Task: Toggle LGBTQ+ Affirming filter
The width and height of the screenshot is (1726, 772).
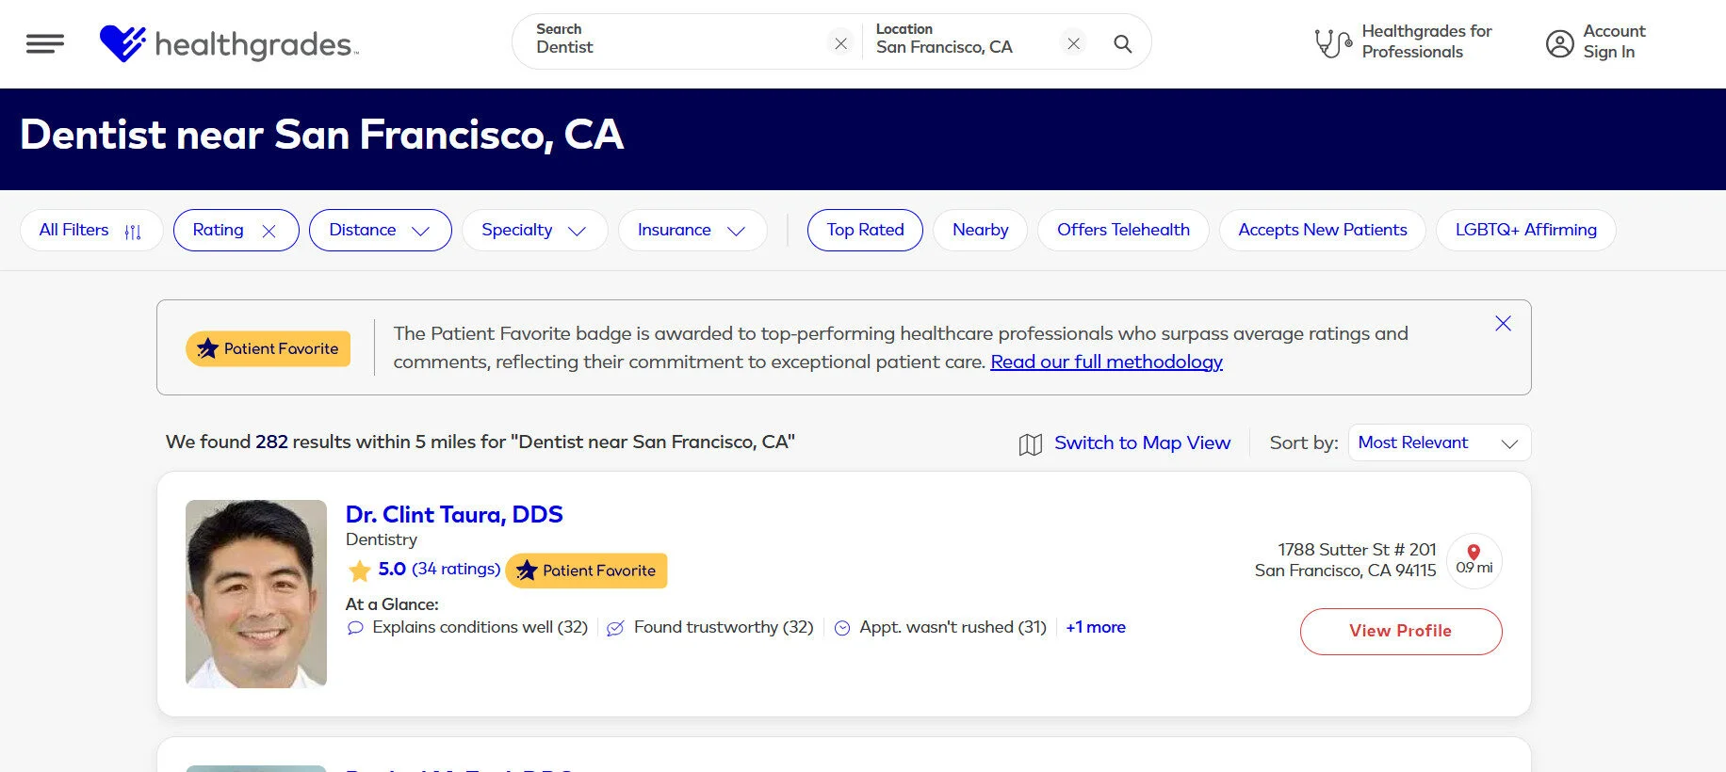Action: click(x=1525, y=230)
